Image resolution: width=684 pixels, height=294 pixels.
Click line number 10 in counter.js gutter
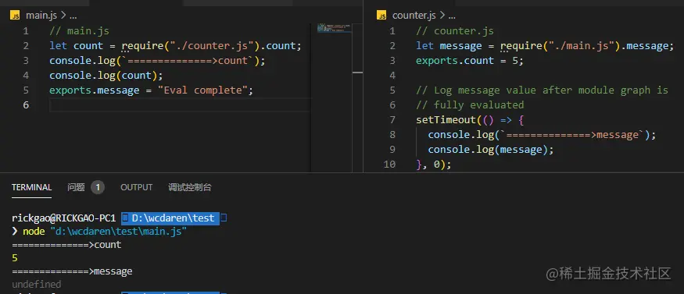coord(389,165)
